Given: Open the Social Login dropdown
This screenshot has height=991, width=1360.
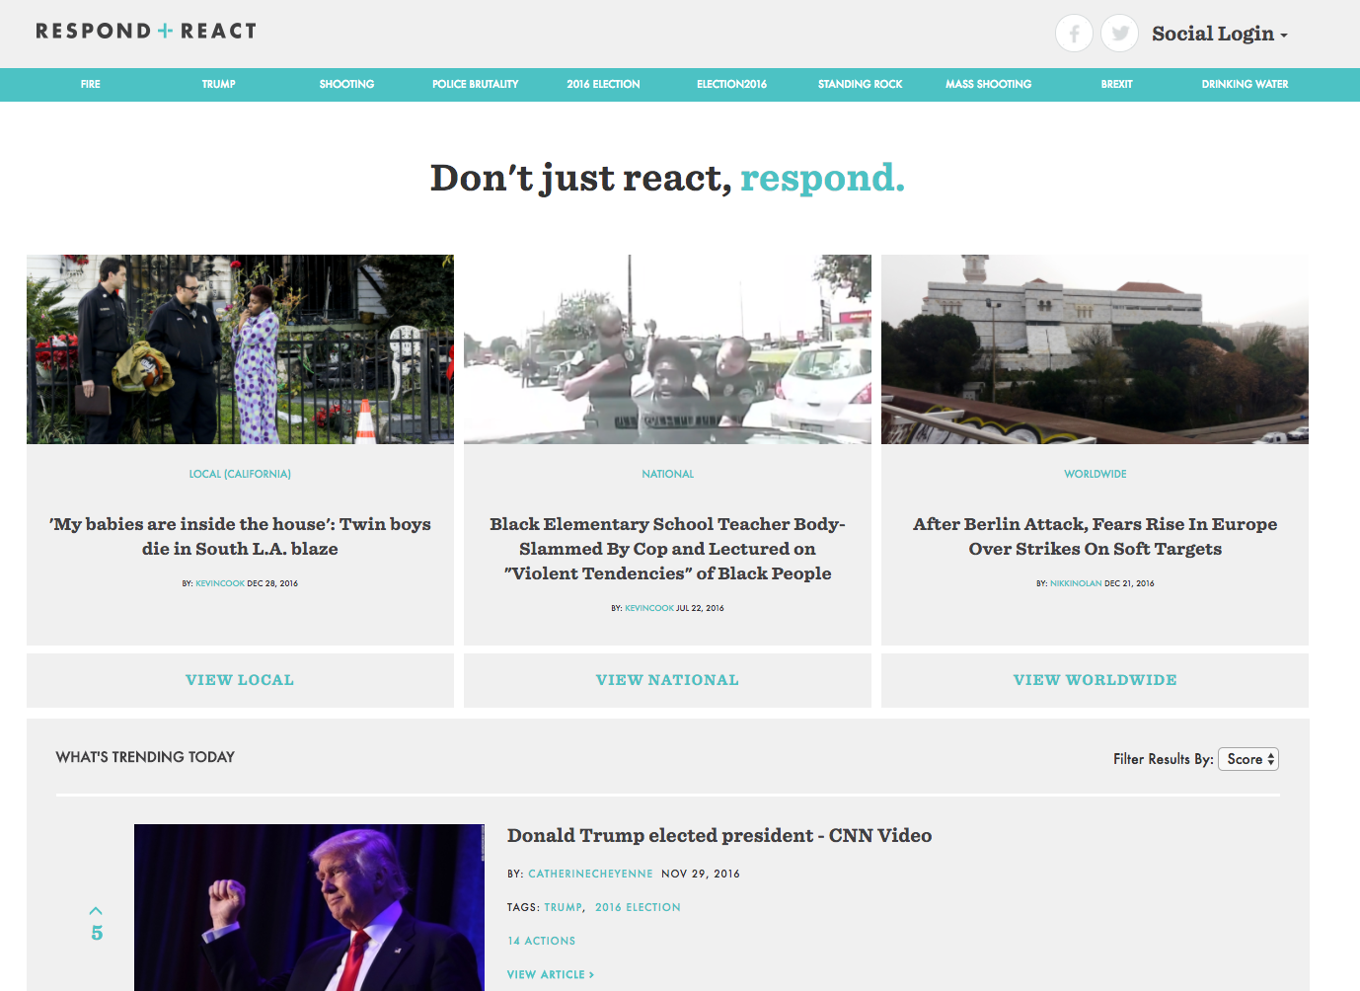Looking at the screenshot, I should [x=1217, y=34].
